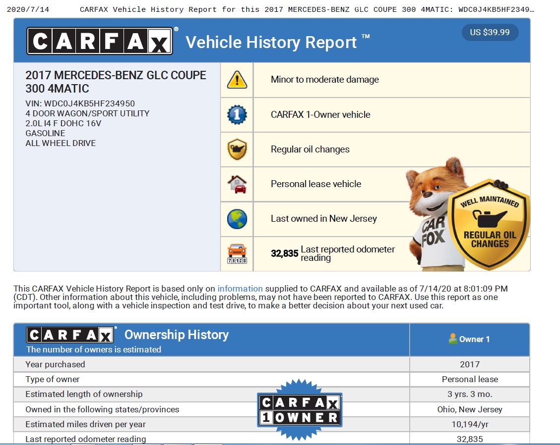560x445 pixels.
Task: Click the CARFAX logo in header
Action: click(100, 41)
